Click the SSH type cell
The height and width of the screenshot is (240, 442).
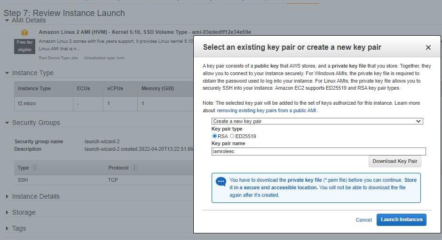coord(23,180)
